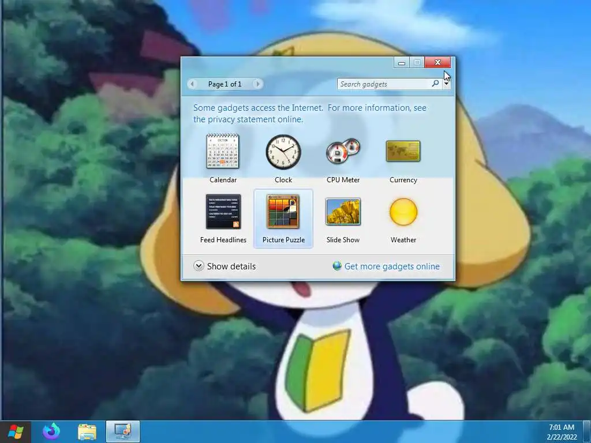Open the privacy statement information link
The width and height of the screenshot is (591, 443).
(x=310, y=114)
